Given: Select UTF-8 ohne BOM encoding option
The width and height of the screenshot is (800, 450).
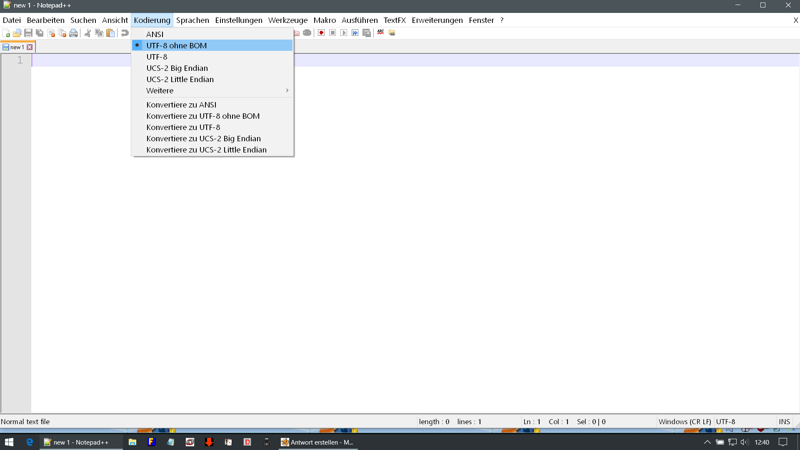Looking at the screenshot, I should (x=176, y=45).
